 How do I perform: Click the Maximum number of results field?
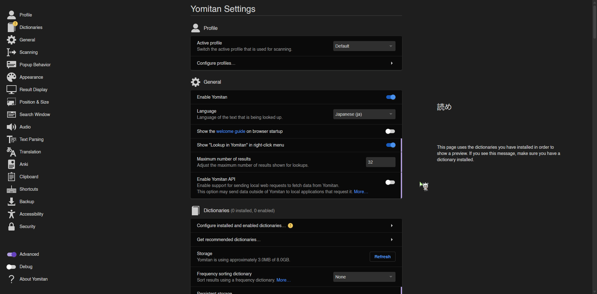381,162
